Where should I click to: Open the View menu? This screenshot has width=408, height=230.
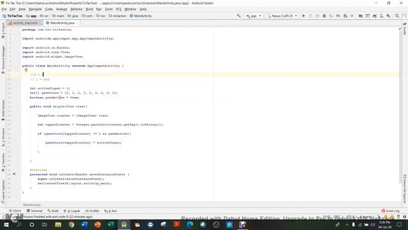pos(22,9)
